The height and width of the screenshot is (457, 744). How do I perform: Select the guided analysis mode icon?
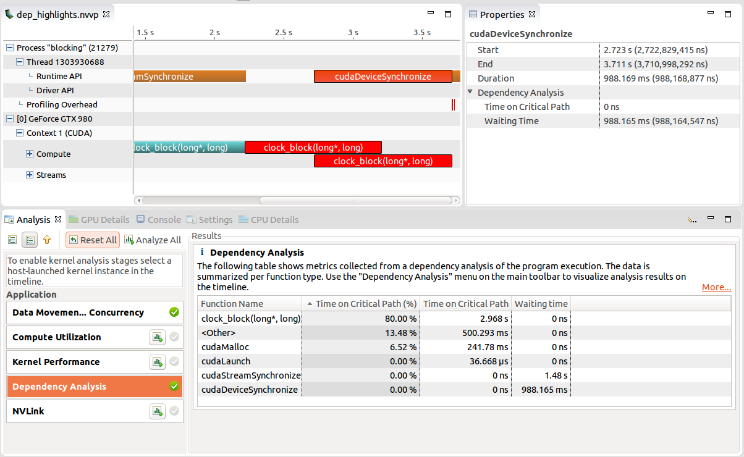(12, 240)
